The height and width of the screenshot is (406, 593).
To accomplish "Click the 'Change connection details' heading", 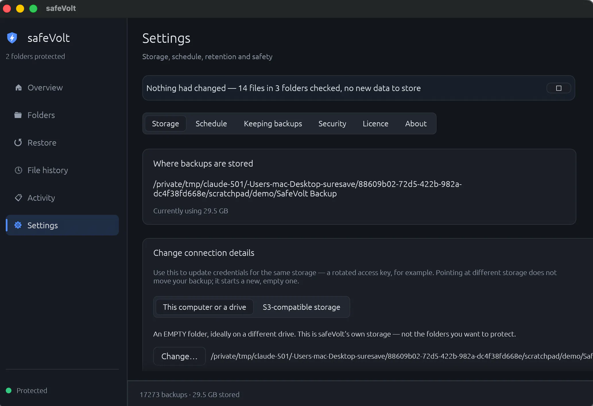I will click(204, 253).
